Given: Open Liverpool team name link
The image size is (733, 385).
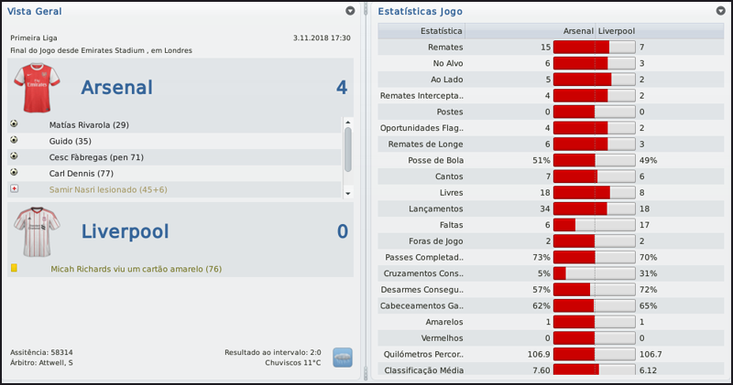Looking at the screenshot, I should 125,231.
